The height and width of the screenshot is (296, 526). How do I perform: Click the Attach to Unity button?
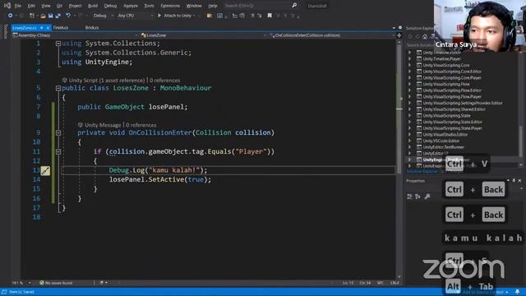(177, 16)
